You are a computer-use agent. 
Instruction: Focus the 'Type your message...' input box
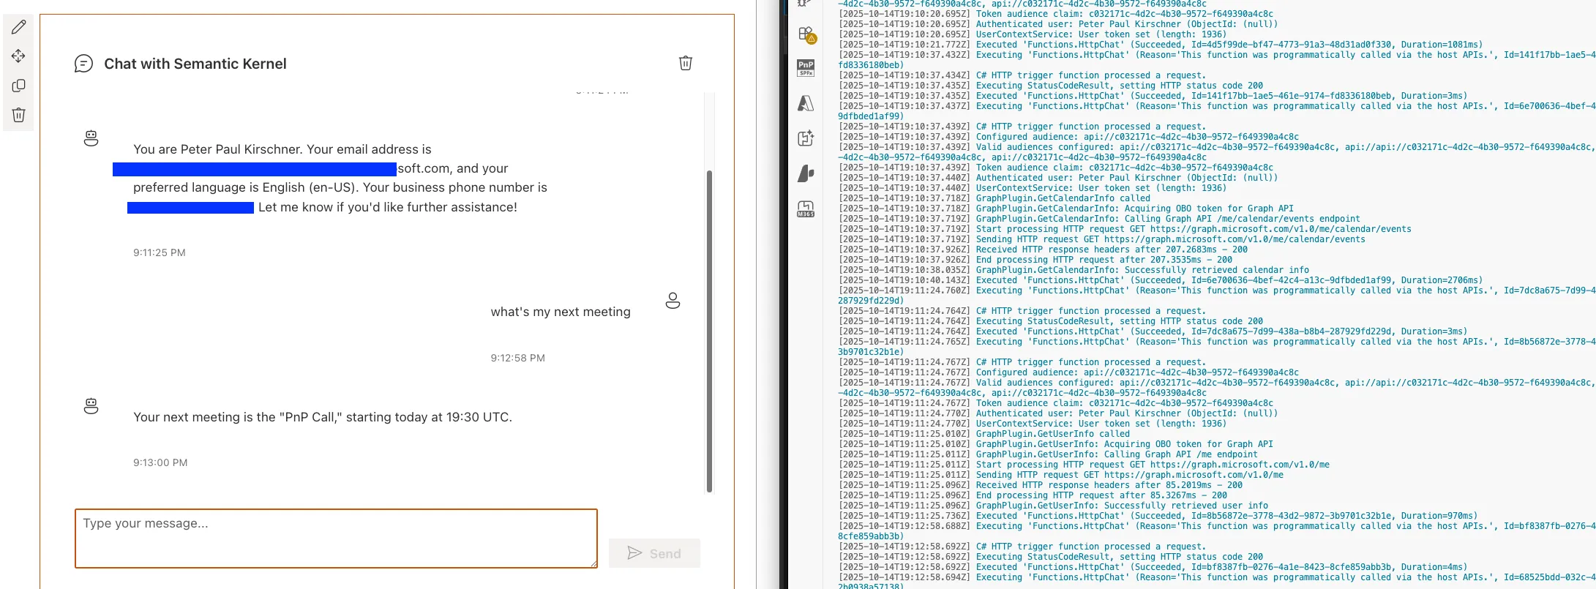point(336,539)
